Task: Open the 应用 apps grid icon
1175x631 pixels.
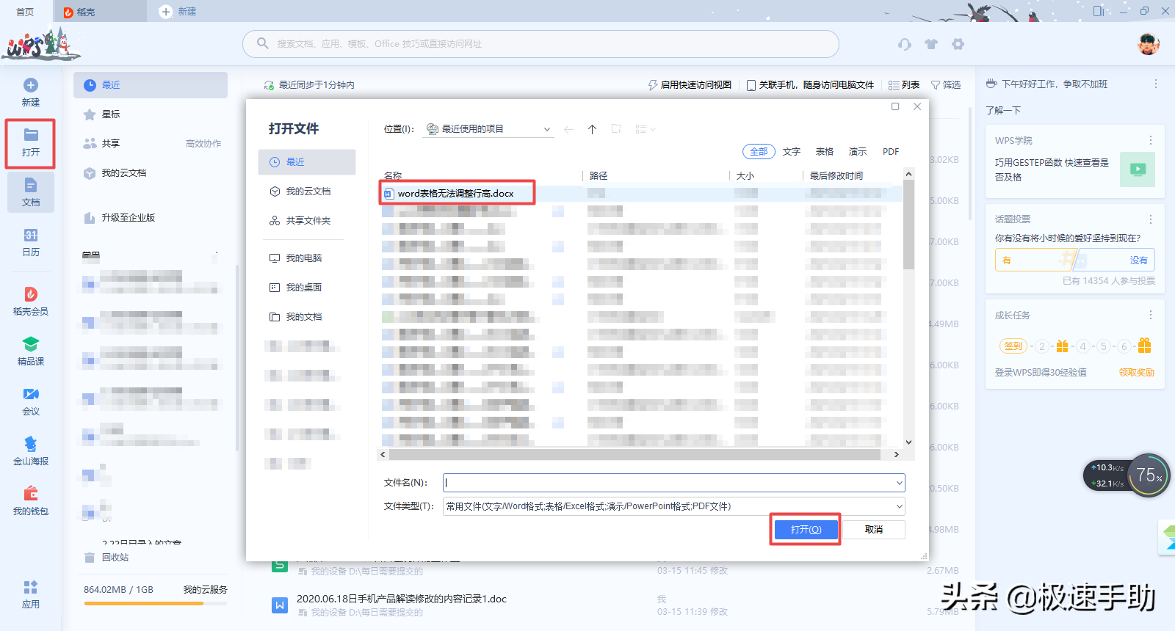Action: pyautogui.click(x=31, y=587)
